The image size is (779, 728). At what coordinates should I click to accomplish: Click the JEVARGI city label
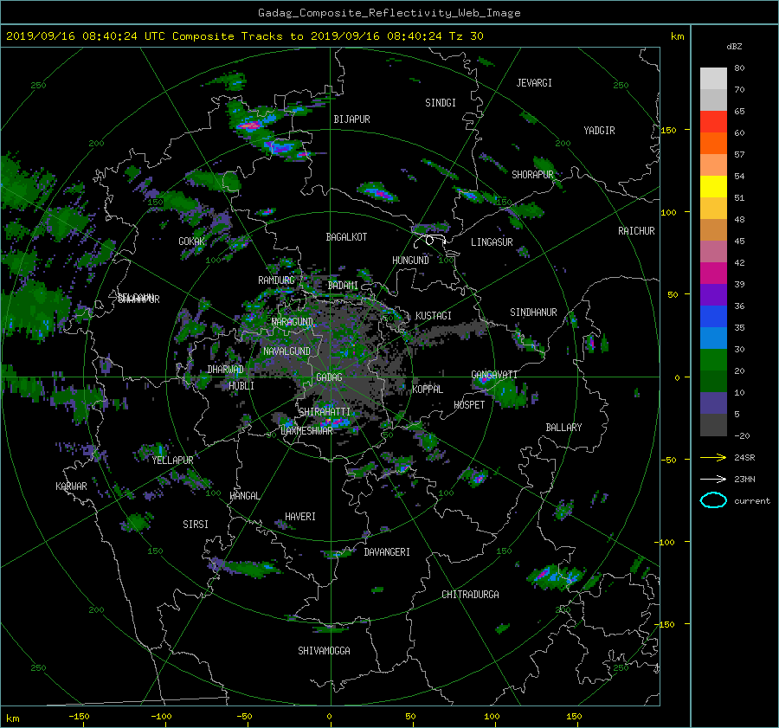(534, 83)
